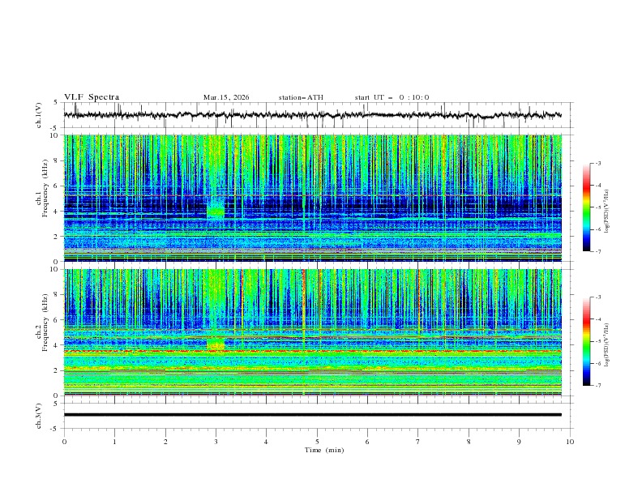Select the "start UT = 0:10:0" text
The height and width of the screenshot is (496, 642).
click(x=392, y=97)
